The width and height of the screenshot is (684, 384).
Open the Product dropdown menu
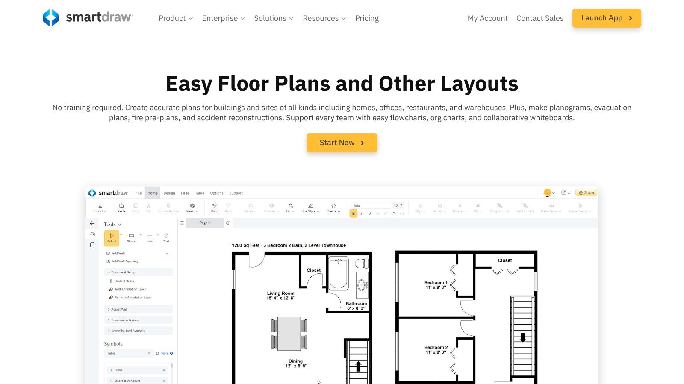point(175,18)
